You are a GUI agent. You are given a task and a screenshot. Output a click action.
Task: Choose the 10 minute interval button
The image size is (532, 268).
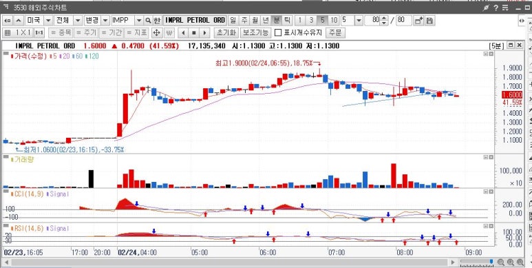(334, 21)
